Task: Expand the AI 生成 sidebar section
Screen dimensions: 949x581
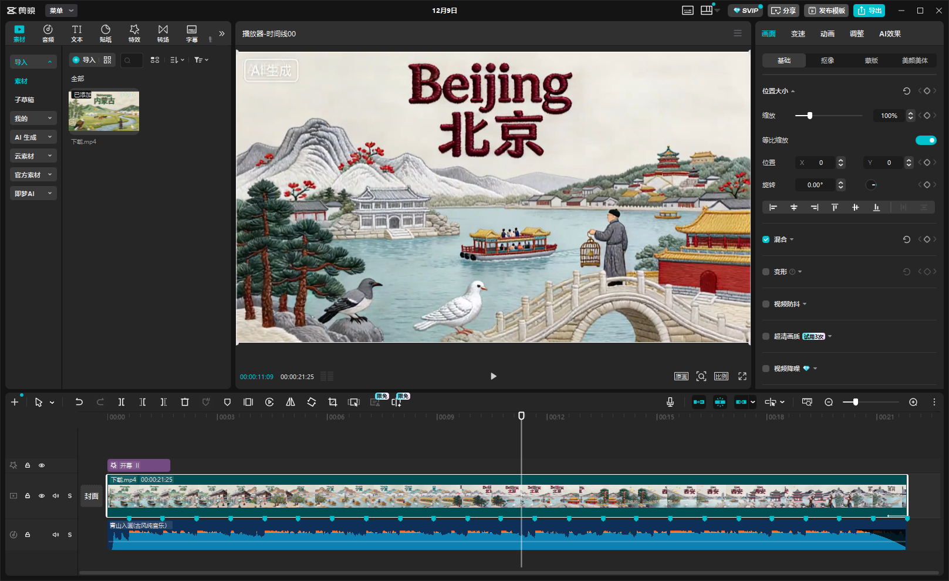Action: coord(33,137)
